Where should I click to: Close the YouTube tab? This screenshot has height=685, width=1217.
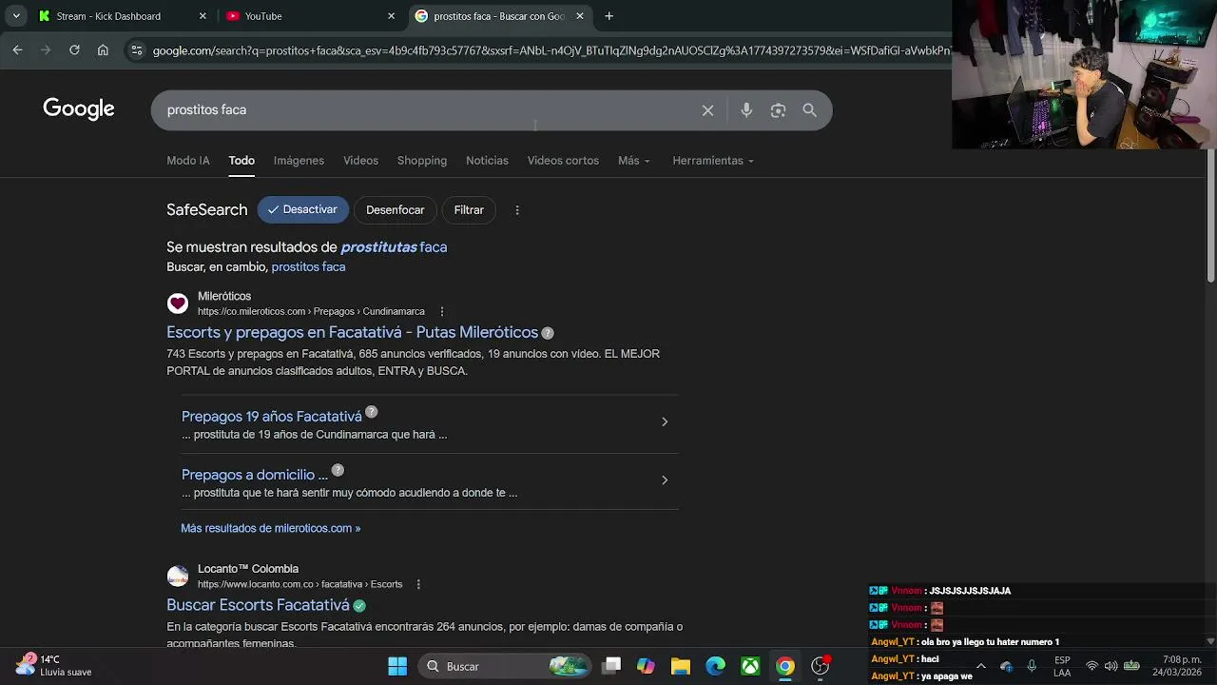[391, 16]
